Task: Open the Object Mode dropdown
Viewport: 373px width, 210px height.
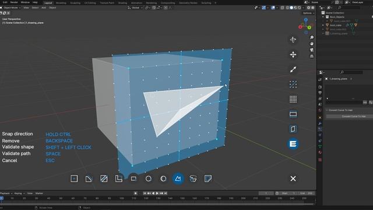Action: click(x=10, y=8)
